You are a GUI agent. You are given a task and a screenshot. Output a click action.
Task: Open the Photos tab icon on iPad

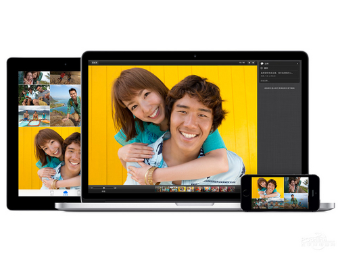52,192
